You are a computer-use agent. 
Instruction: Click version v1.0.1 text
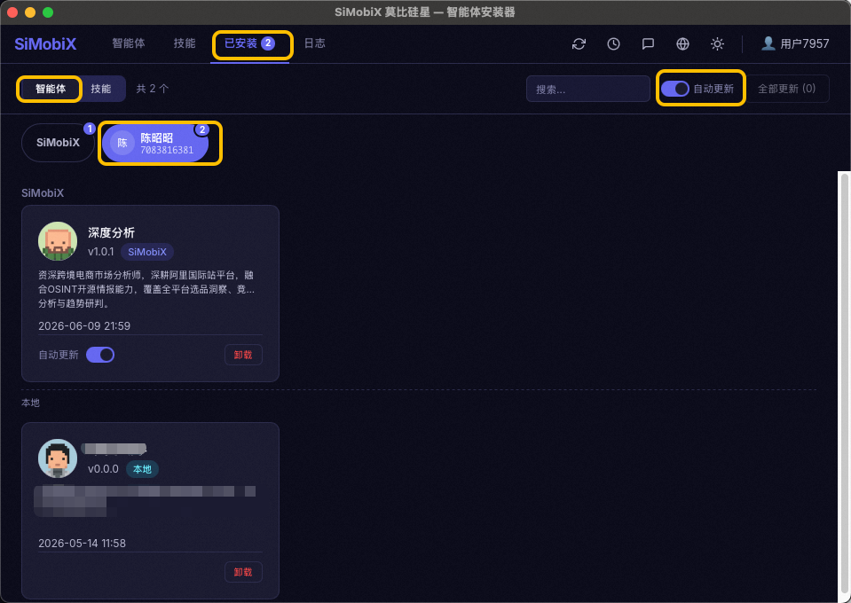[x=101, y=252]
